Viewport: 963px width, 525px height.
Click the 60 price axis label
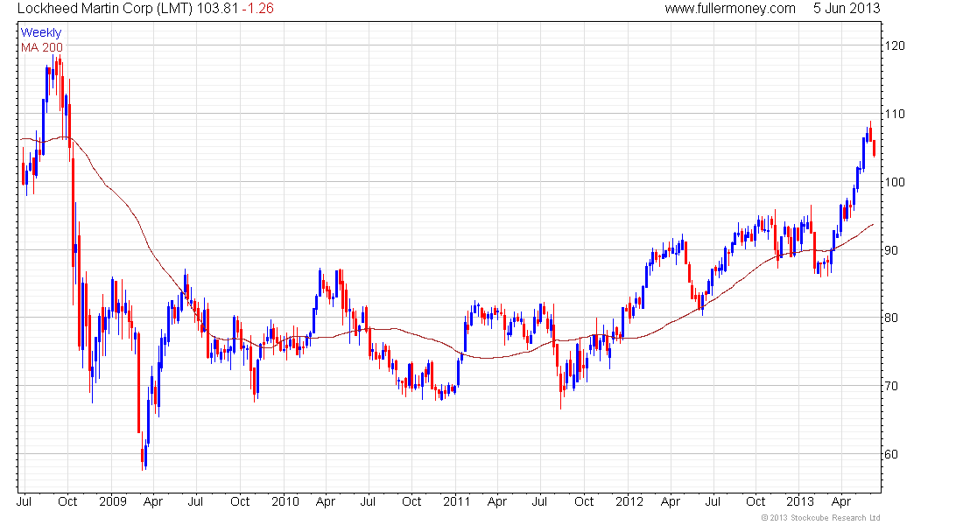(891, 454)
